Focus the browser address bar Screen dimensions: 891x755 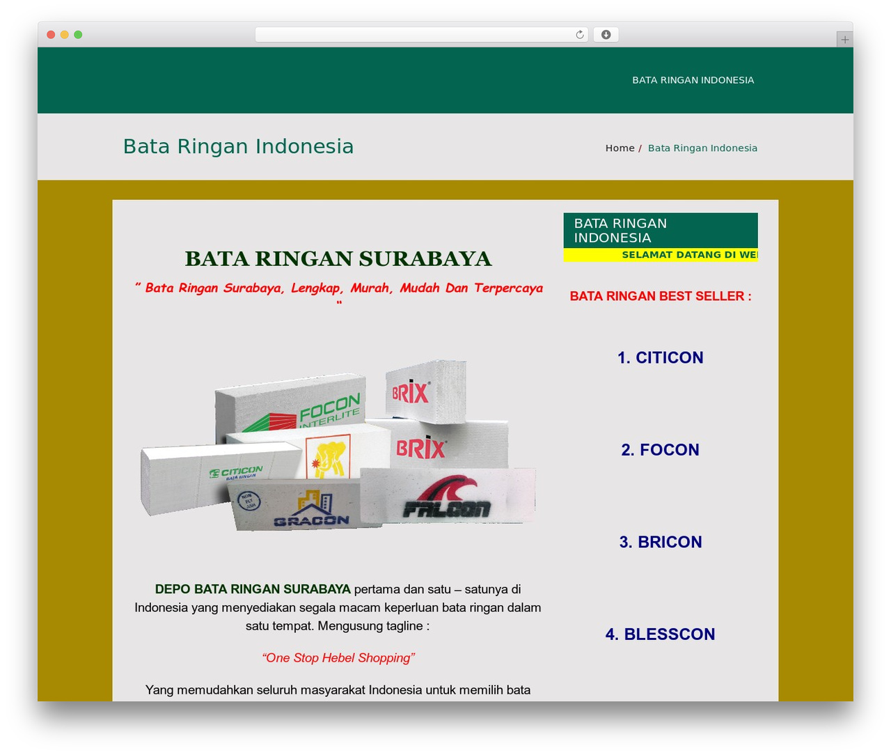pos(421,35)
